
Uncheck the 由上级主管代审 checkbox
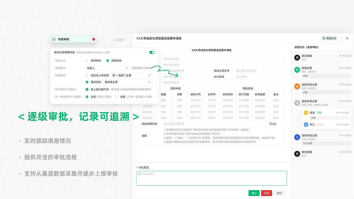coord(87,89)
